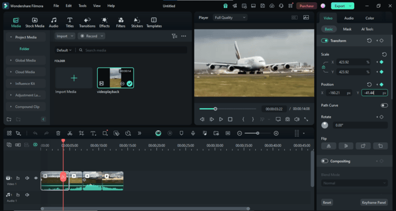This screenshot has height=211, width=396.
Task: Open the Effects tab
Action: 104,22
